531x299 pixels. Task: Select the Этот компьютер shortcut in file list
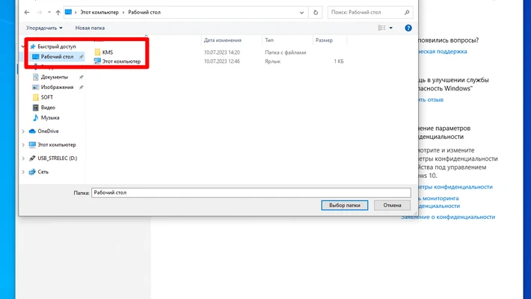point(120,61)
